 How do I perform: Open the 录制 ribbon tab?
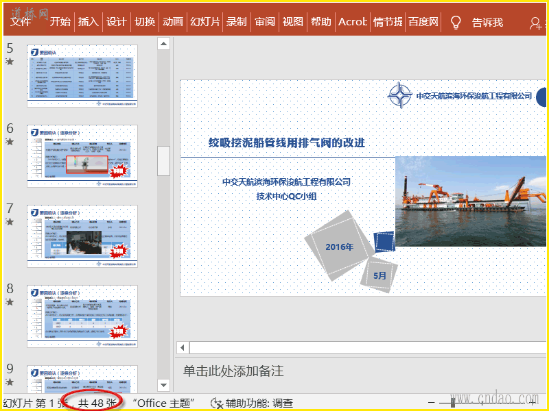[236, 22]
